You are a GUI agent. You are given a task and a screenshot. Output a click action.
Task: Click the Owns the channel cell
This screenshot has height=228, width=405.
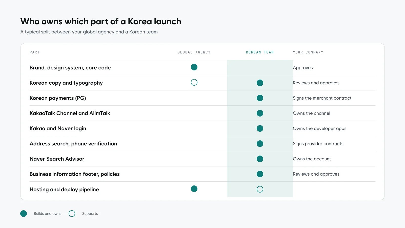[x=312, y=113]
